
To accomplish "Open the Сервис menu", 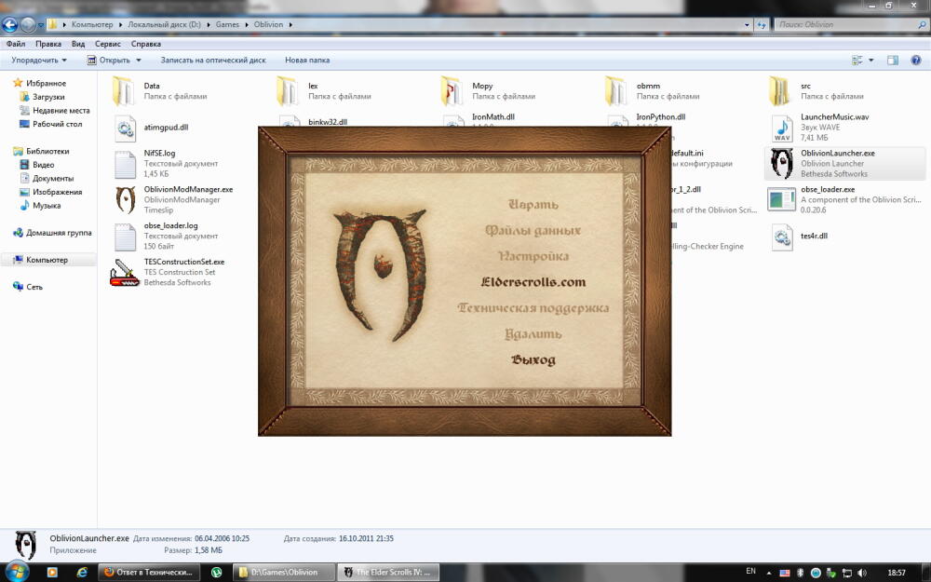I will pos(108,44).
